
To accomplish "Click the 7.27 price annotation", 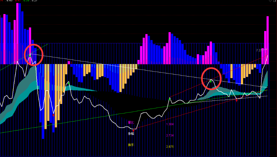I will point(259,50).
